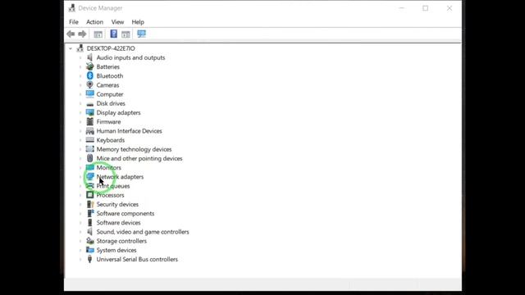This screenshot has height=295, width=525.
Task: Click the Software devices icon
Action: (89, 222)
